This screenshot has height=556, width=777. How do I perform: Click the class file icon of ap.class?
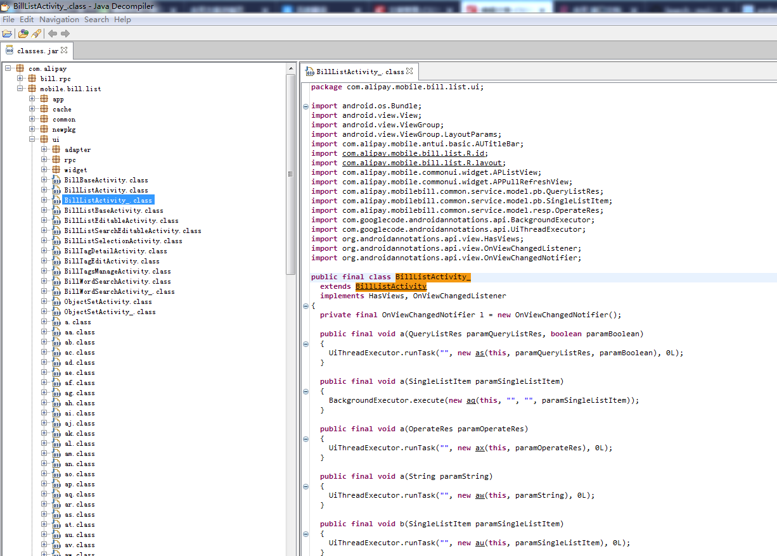click(56, 484)
